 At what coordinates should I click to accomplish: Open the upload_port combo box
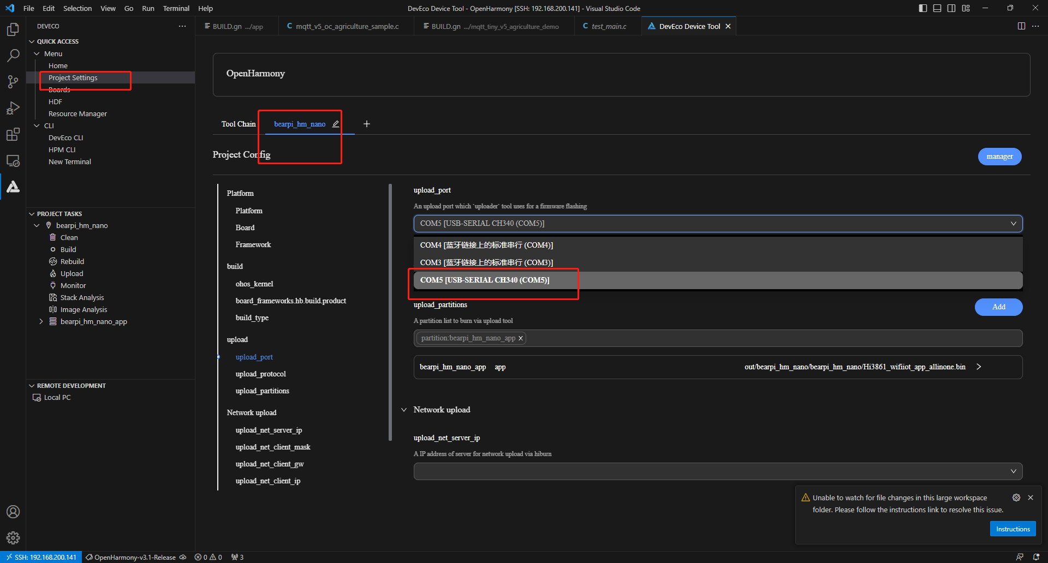pyautogui.click(x=718, y=223)
